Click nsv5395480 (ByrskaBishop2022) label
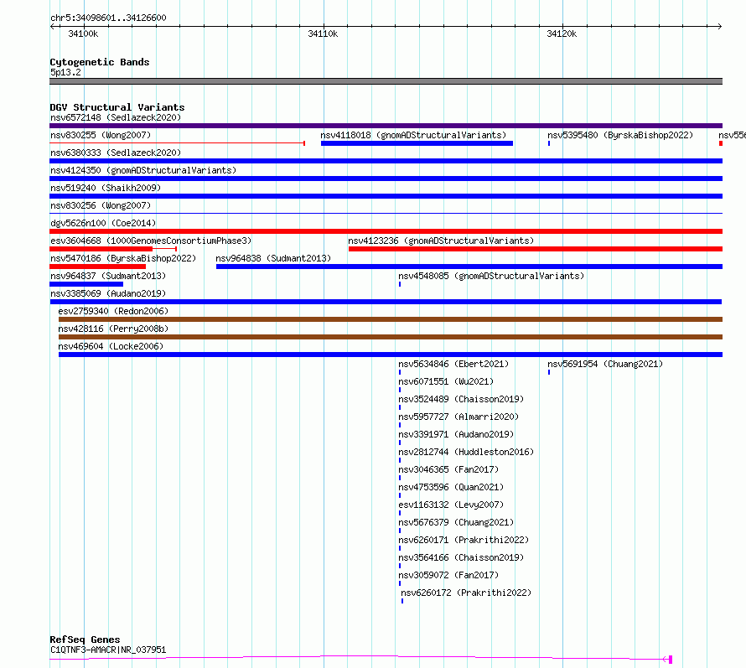The height and width of the screenshot is (668, 746). [620, 135]
